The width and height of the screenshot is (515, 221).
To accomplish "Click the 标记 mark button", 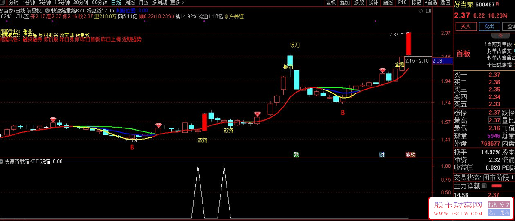I will pos(416,3).
